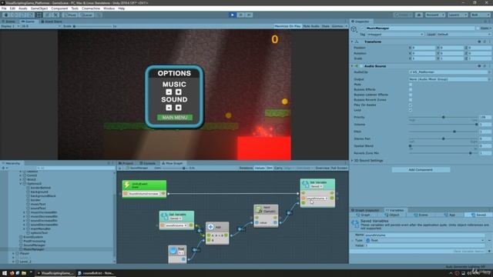The height and width of the screenshot is (277, 493).
Task: Switch to the Graph Inspector tab
Action: coord(365,210)
